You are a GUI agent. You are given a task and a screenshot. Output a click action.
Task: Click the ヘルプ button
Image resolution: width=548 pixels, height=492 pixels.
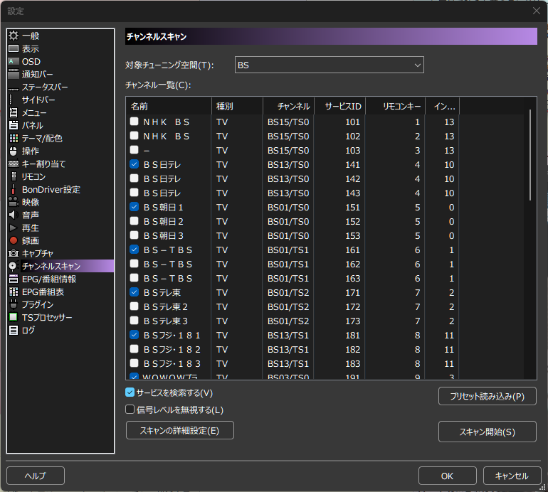[x=36, y=476]
